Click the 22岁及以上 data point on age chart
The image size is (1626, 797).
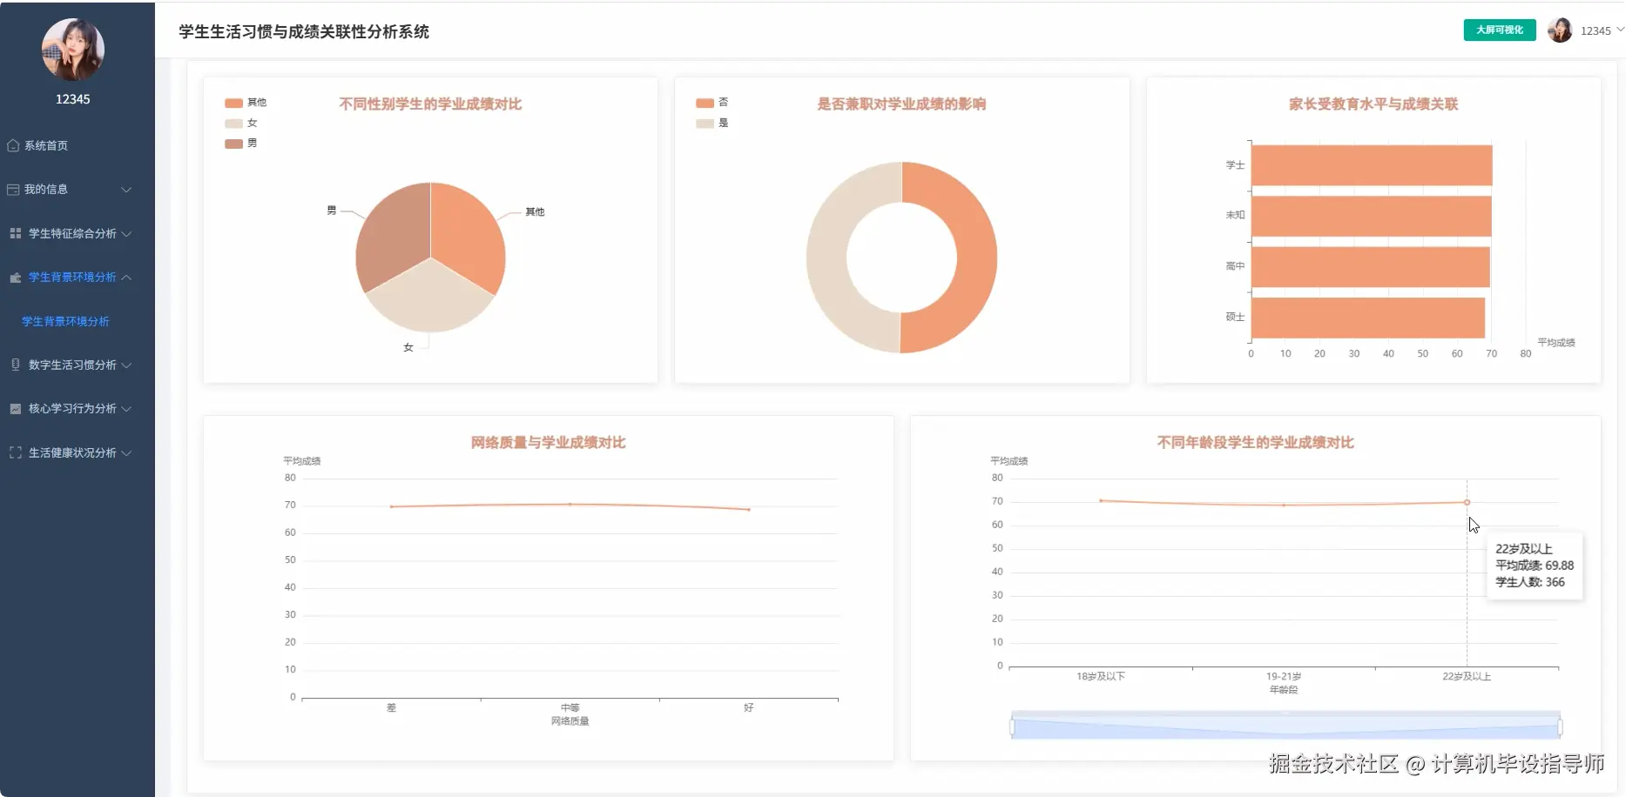tap(1467, 502)
